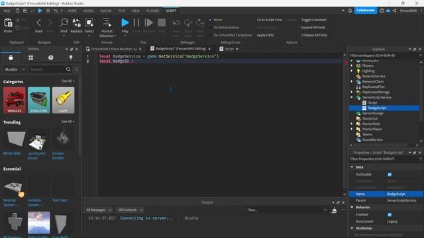Click the Select tool icon
Viewport: 424px width, 238px height.
(x=89, y=22)
